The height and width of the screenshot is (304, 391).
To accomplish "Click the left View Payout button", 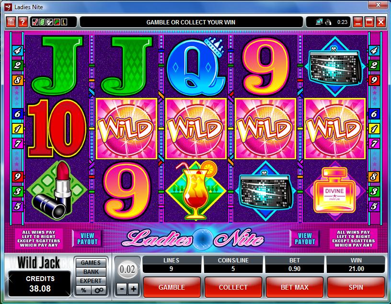I will coord(87,239).
